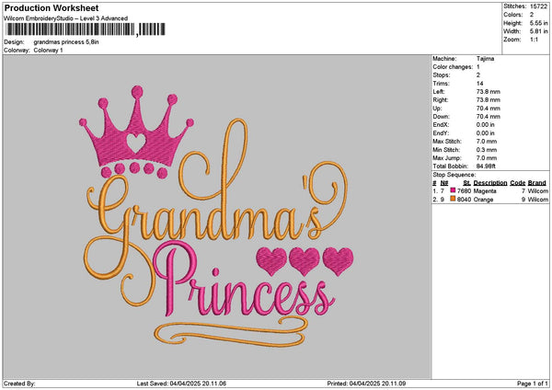The height and width of the screenshot is (390, 552).
Task: Click the 'Printed: 04/04/2025 20.11.09' footer text
Action: (x=366, y=384)
